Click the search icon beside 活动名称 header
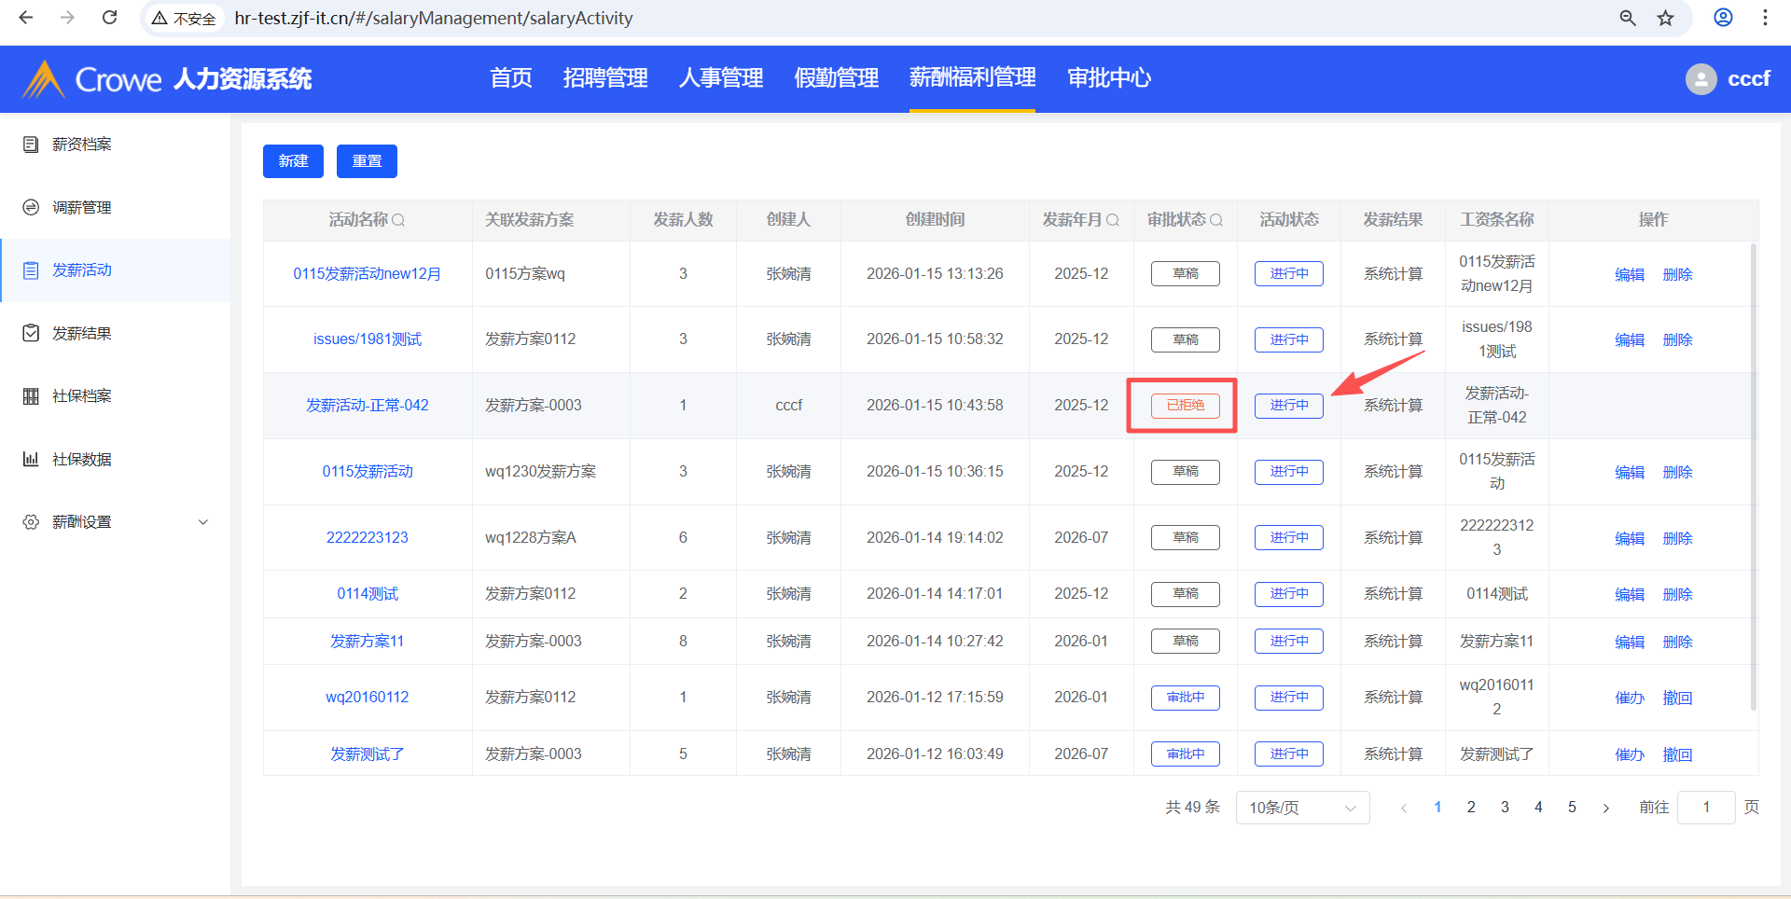Image resolution: width=1791 pixels, height=899 pixels. (x=398, y=220)
